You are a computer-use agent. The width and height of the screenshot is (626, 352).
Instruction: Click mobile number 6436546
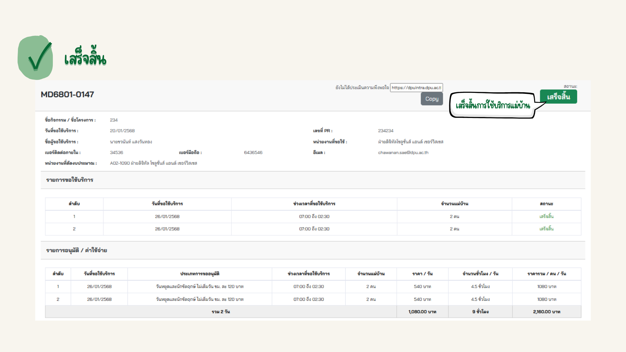[253, 153]
